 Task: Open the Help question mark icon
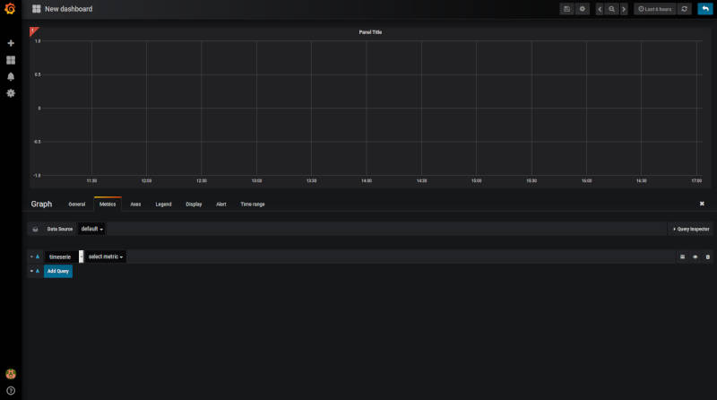pos(11,390)
